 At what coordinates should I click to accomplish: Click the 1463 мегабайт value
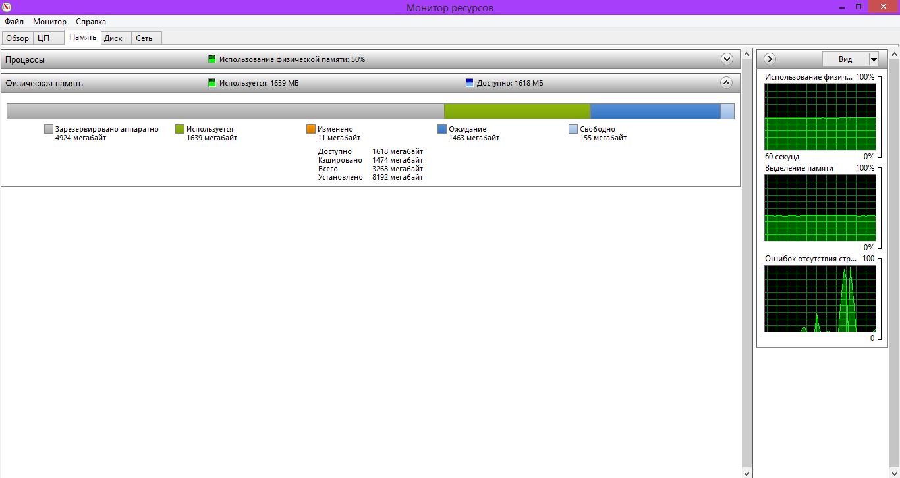(474, 138)
